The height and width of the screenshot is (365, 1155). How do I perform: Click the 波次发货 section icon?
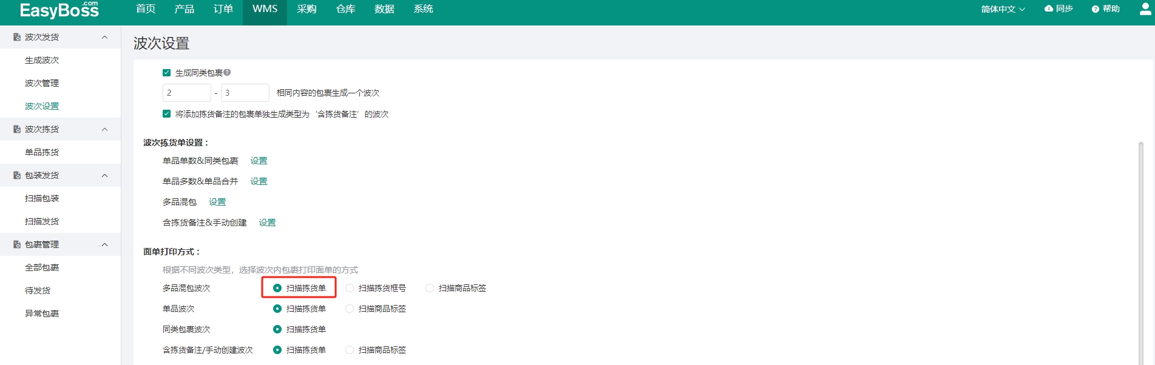coord(17,37)
